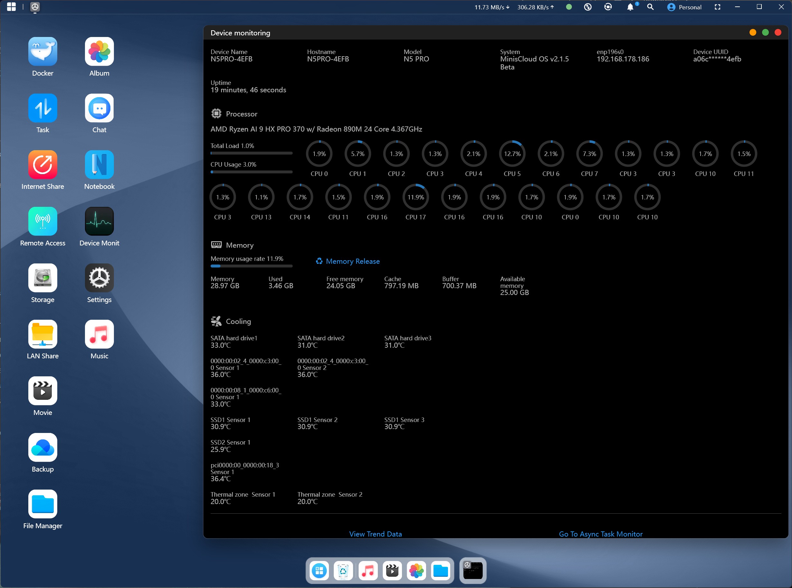Toggle fullscreen mode icon in top bar

click(x=717, y=7)
